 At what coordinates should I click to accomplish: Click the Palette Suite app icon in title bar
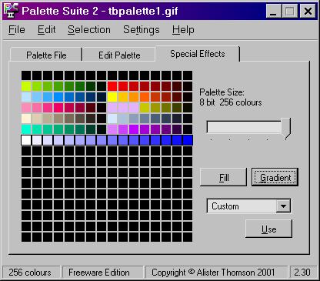point(11,11)
